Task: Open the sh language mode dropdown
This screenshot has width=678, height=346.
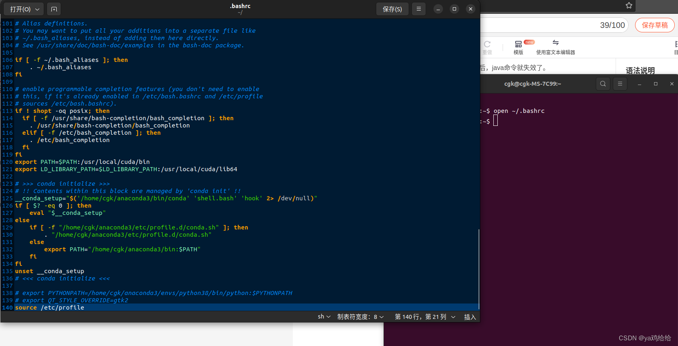Action: [324, 316]
